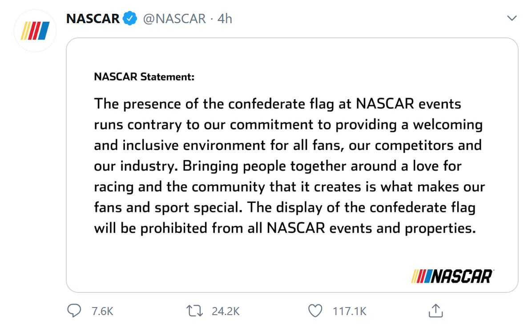The height and width of the screenshot is (328, 532).
Task: Click the @NASCAR handle
Action: [174, 19]
